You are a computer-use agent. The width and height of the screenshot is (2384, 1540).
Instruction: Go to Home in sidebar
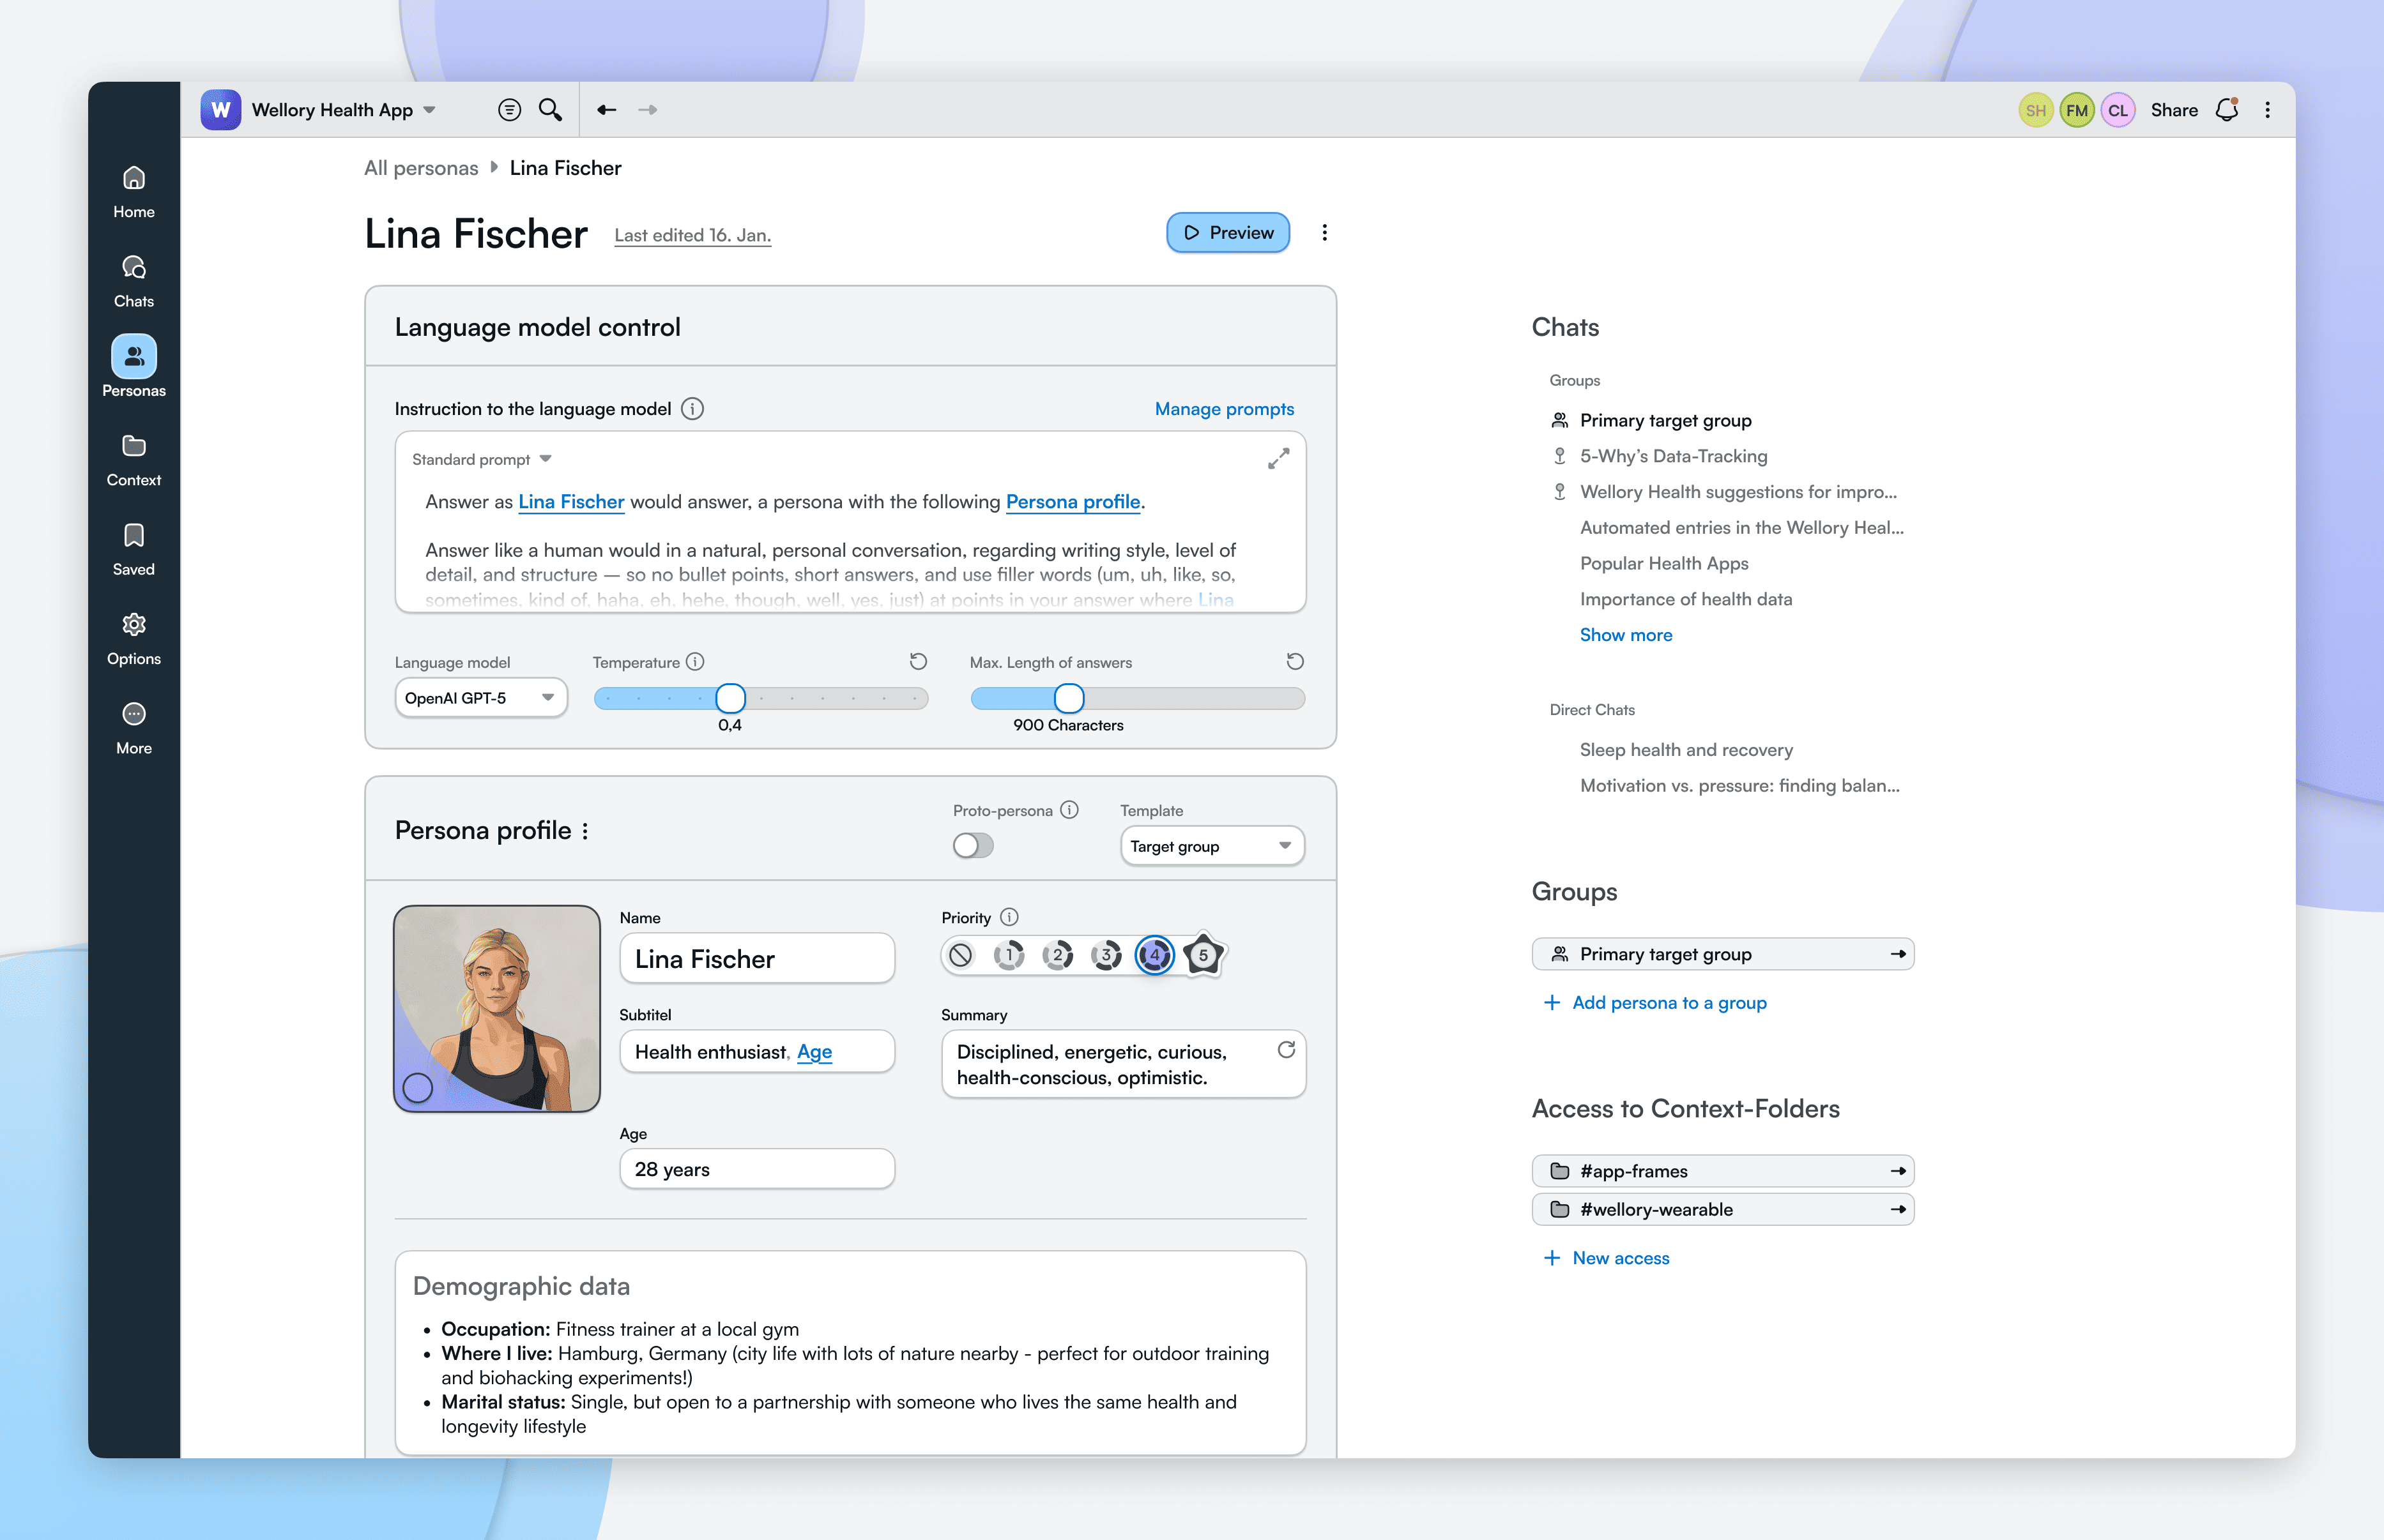(134, 193)
